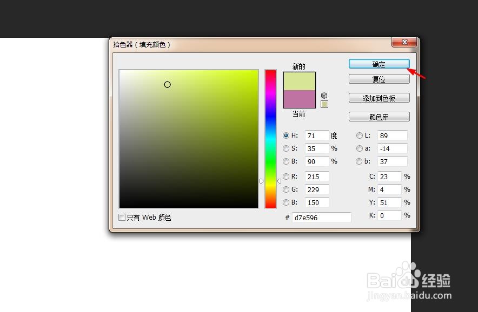This screenshot has width=478, height=312.
Task: Click the rainbow hue slider strip
Action: tap(270, 139)
